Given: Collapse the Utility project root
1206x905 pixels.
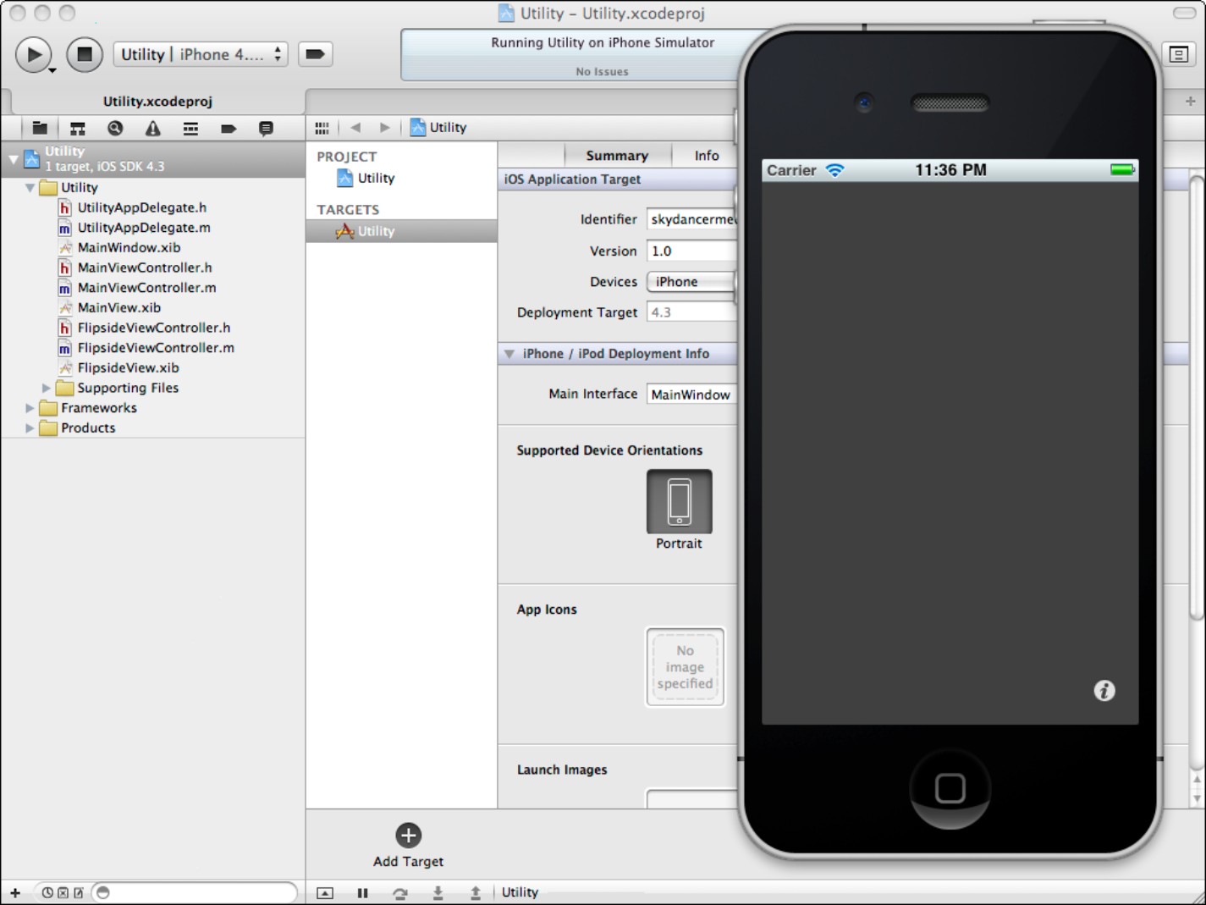Looking at the screenshot, I should (x=13, y=158).
